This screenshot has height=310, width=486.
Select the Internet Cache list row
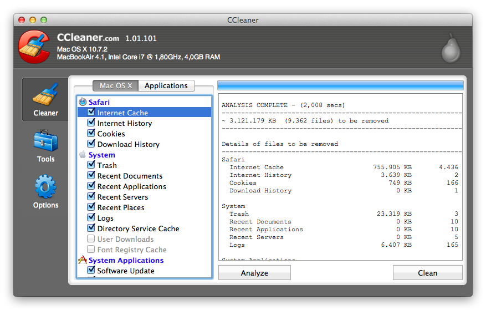pos(145,113)
